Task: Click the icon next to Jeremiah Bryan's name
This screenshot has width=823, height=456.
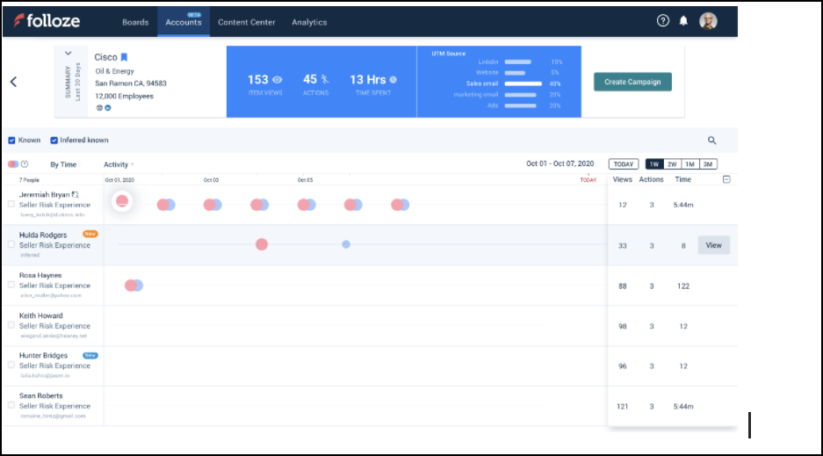Action: pos(75,195)
